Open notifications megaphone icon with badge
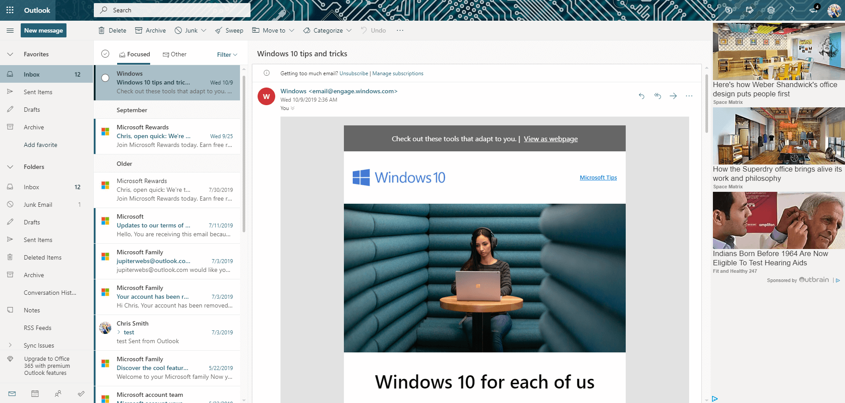Screen dimensions: 845x403 click(x=813, y=10)
